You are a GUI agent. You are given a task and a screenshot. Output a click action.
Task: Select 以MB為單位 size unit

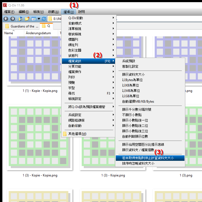150,91
